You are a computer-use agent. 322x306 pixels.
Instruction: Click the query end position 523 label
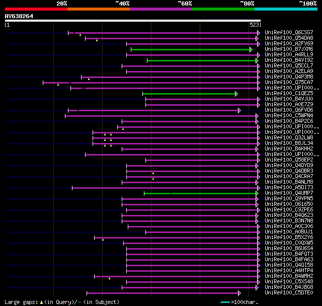coord(254,25)
